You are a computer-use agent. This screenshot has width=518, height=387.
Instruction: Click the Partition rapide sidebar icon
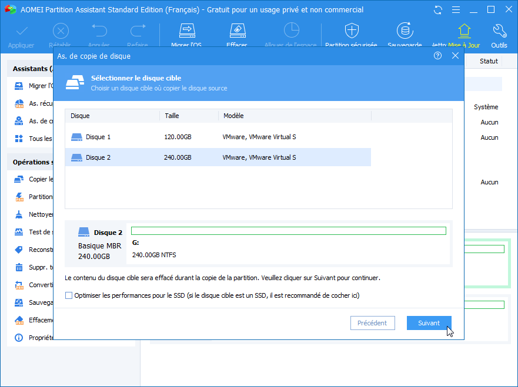pyautogui.click(x=19, y=197)
